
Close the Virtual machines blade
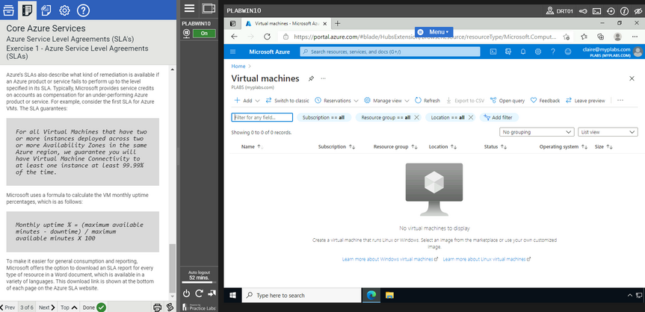coord(632,78)
